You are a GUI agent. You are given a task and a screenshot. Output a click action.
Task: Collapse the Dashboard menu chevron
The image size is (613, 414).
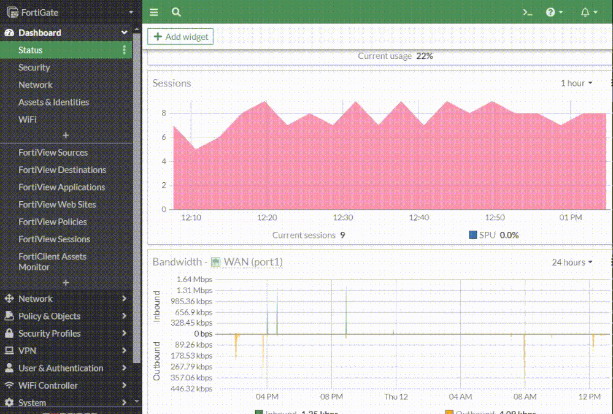[x=125, y=33]
